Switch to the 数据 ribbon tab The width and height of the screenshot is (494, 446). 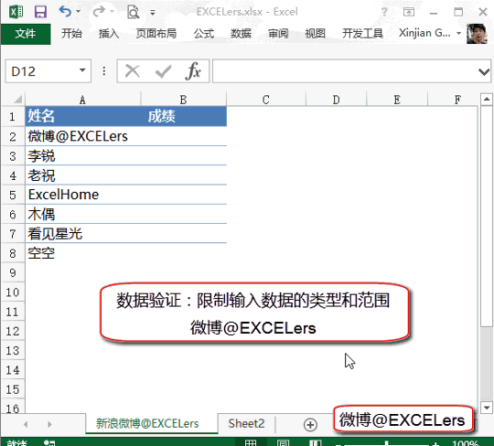(x=241, y=34)
